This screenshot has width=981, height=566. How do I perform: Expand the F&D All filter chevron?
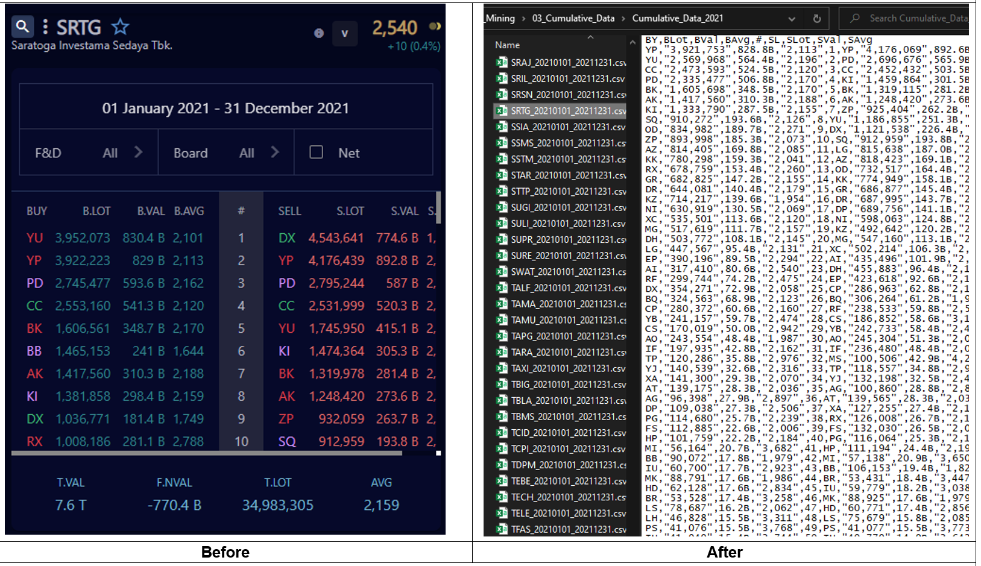(x=138, y=152)
